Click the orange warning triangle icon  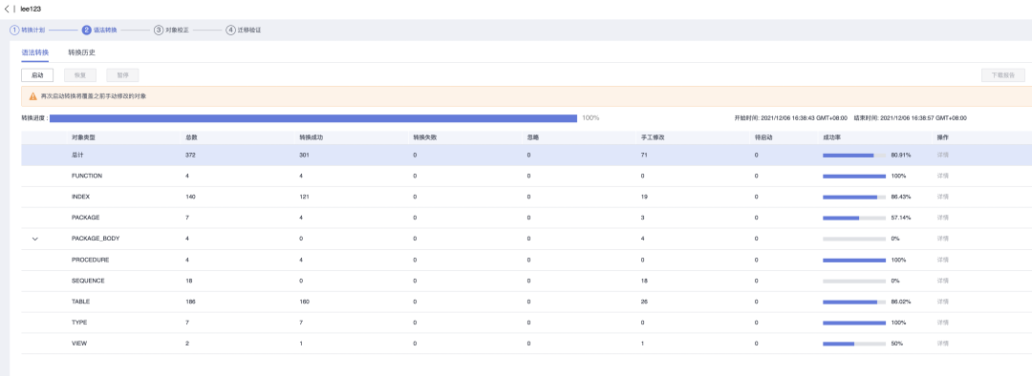click(x=32, y=96)
